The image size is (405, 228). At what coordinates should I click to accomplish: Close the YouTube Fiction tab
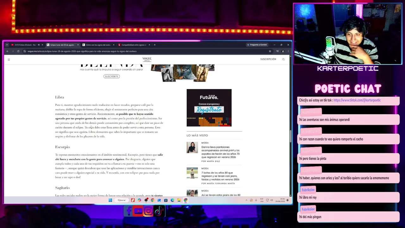coord(42,45)
